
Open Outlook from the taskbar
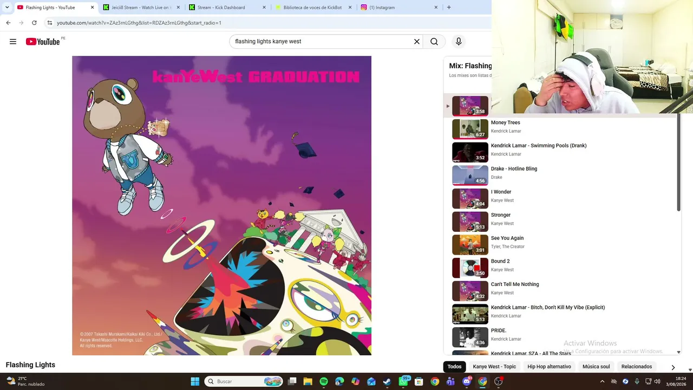click(x=371, y=381)
